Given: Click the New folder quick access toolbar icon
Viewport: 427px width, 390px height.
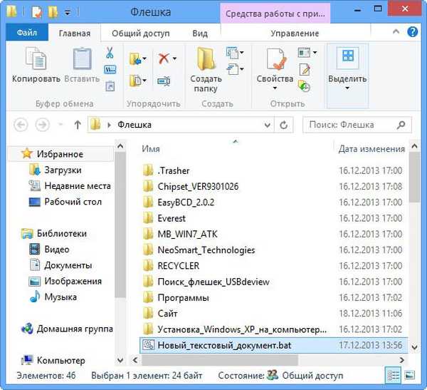Looking at the screenshot, I should pos(53,11).
